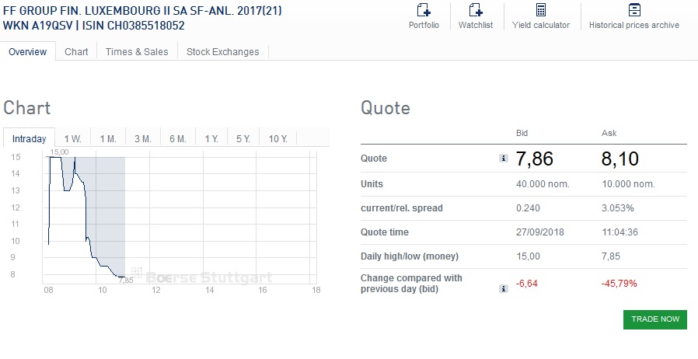Click the Portfolio label link
Viewport: 698px width, 359px height.
tap(424, 26)
